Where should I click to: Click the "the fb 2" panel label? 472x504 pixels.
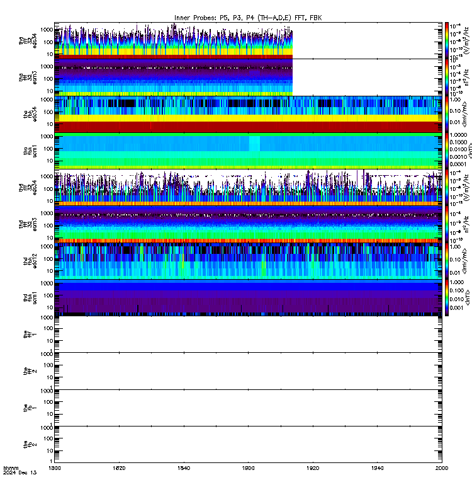[30, 445]
